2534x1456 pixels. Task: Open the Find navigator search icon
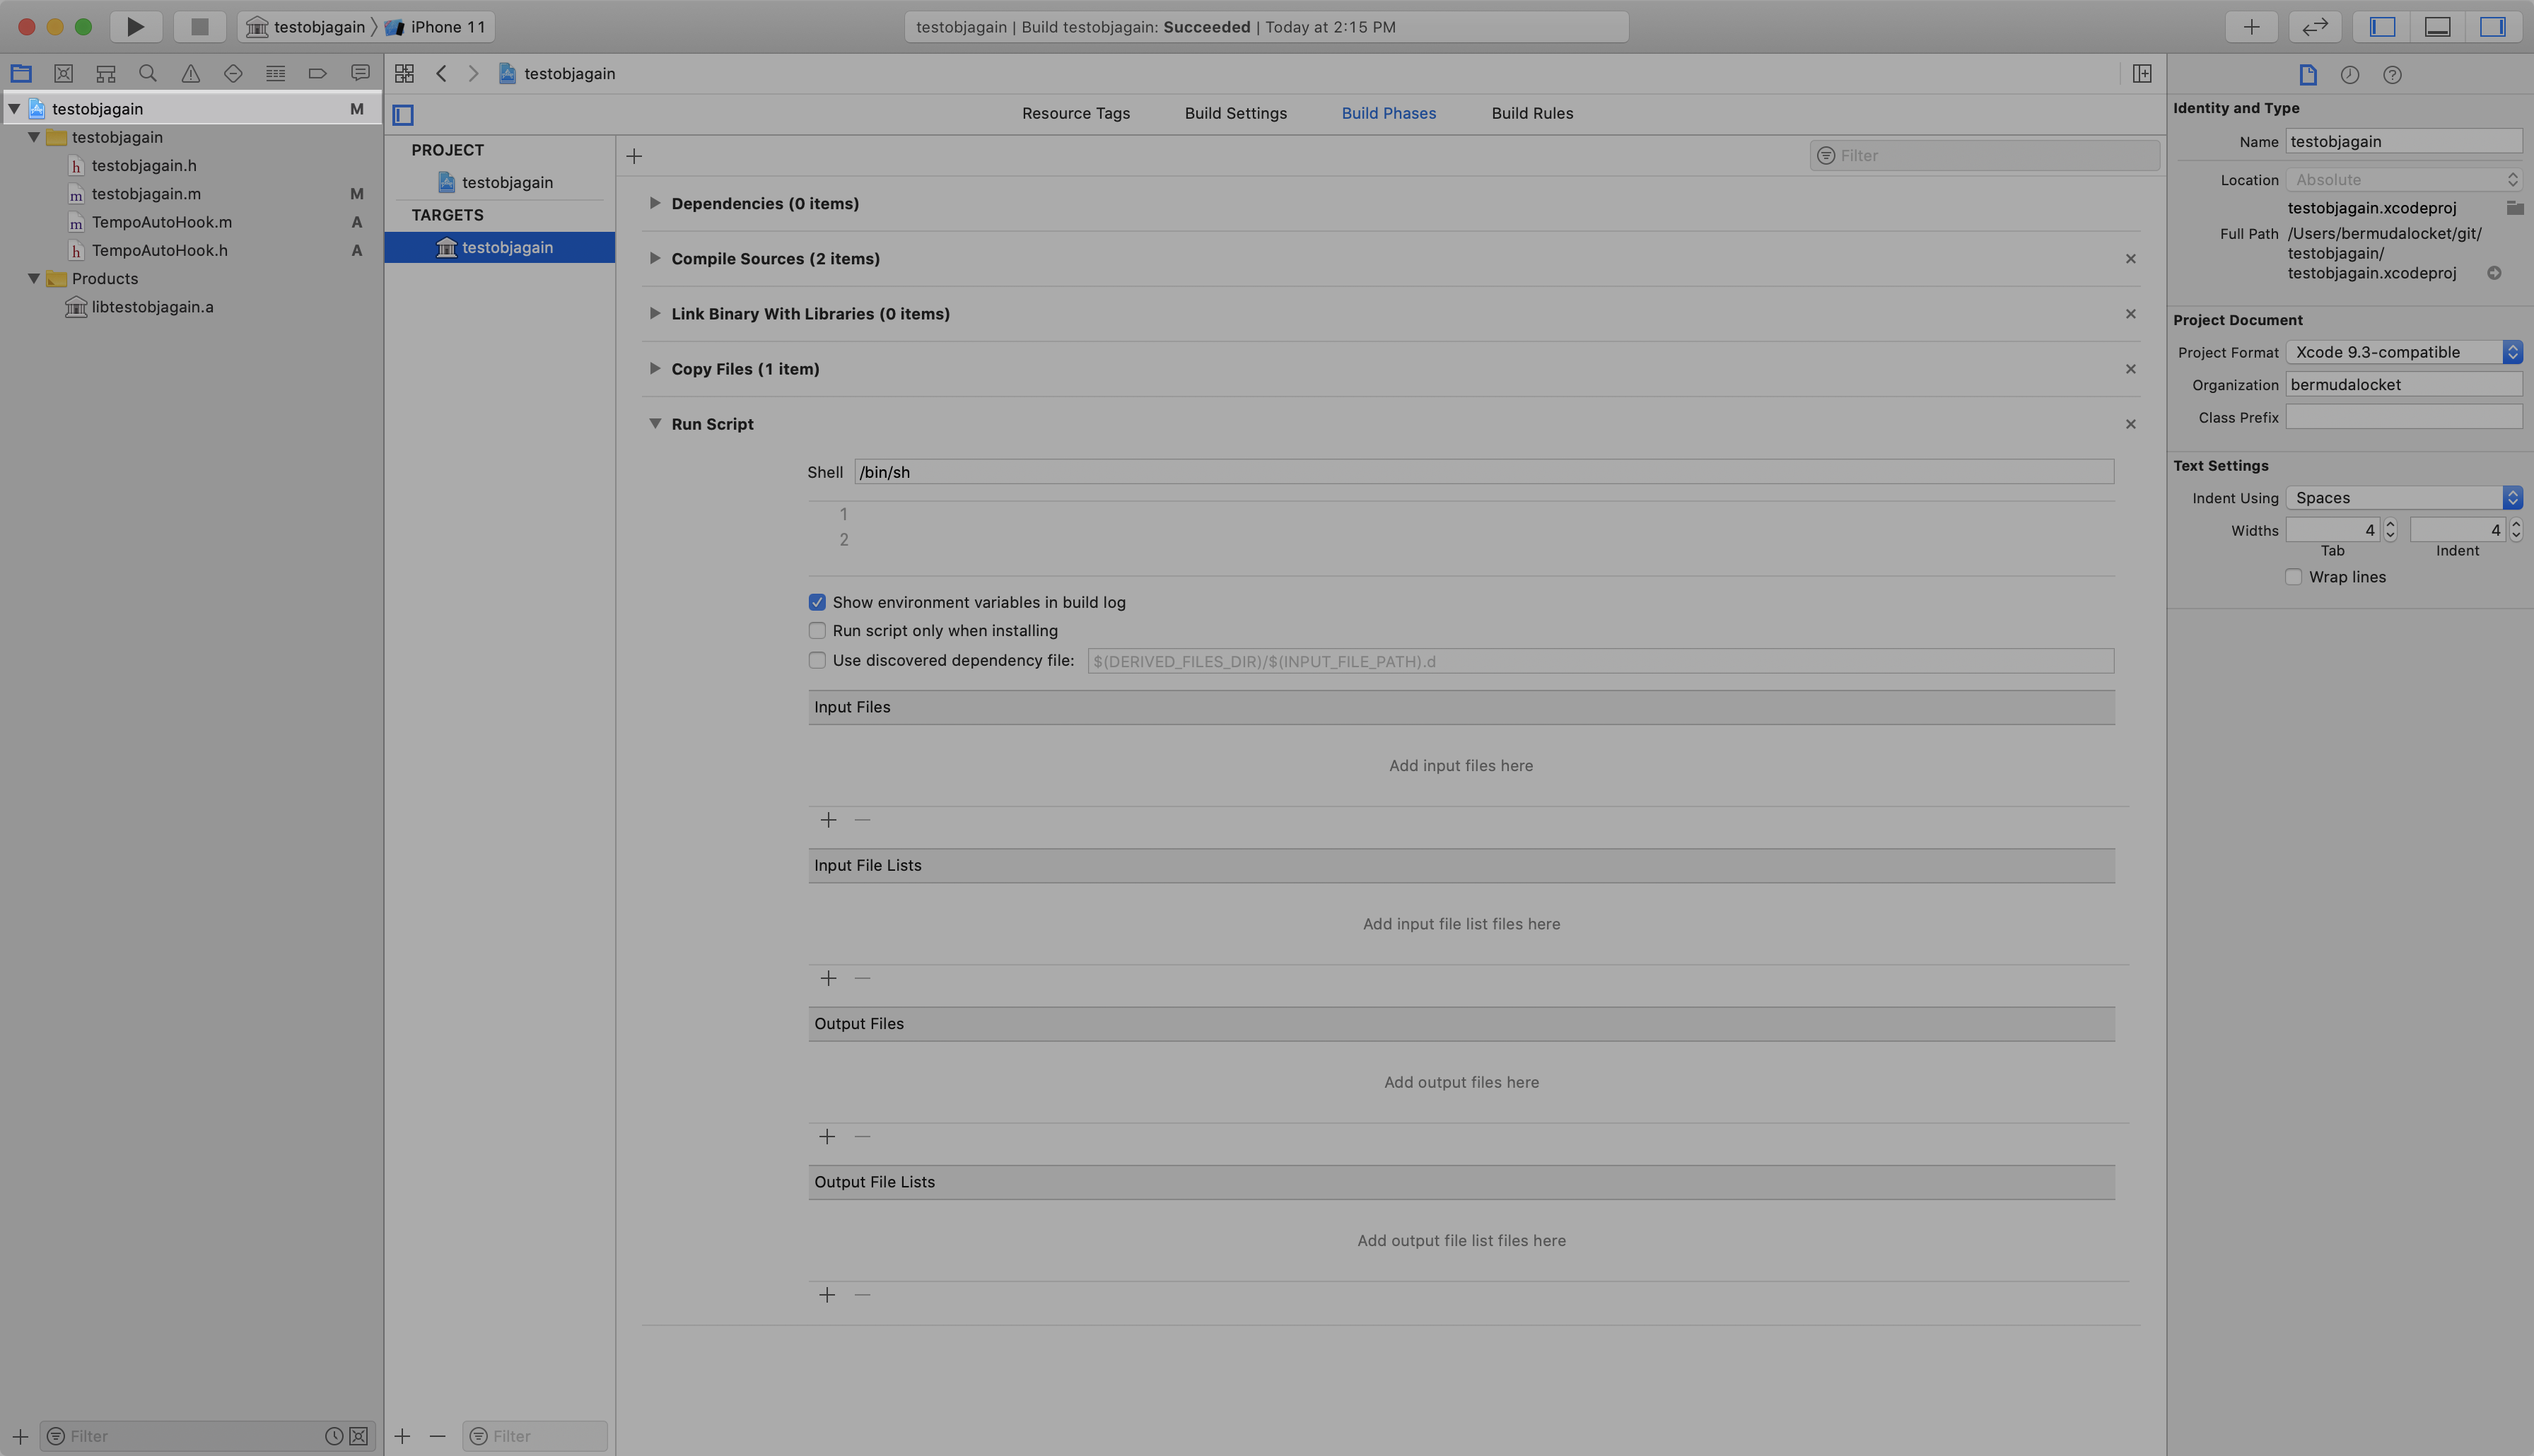(x=148, y=73)
